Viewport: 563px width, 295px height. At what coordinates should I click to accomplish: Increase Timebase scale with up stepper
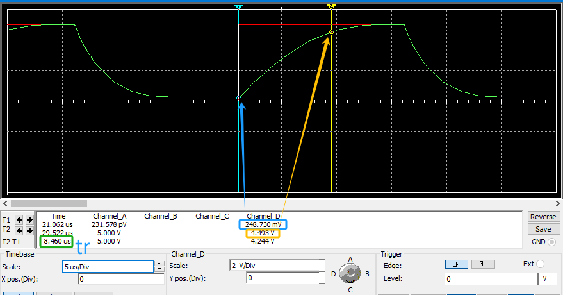coord(159,264)
